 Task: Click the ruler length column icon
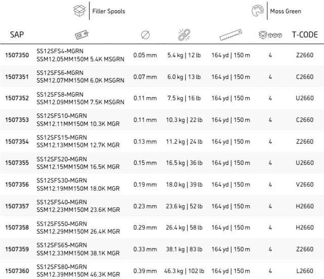point(230,35)
